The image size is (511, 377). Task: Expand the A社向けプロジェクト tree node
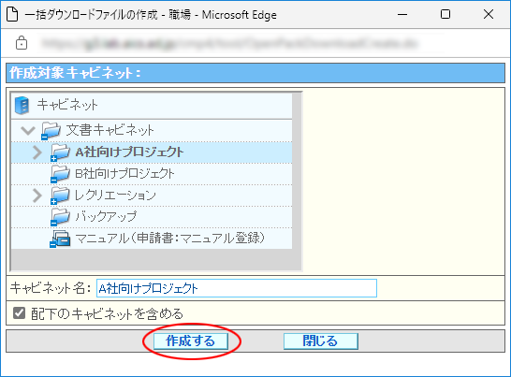point(37,152)
